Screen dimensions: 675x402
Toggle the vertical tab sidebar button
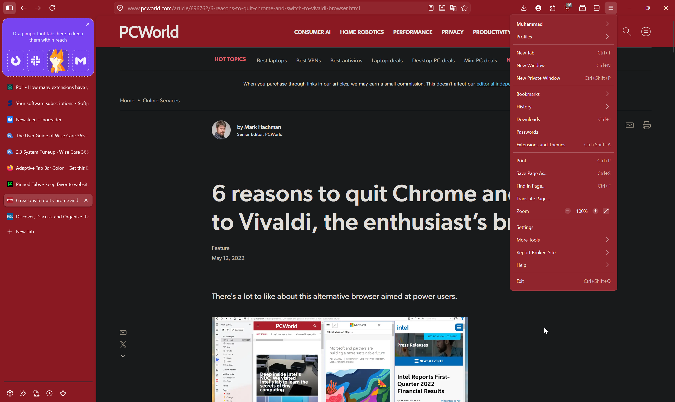point(9,8)
